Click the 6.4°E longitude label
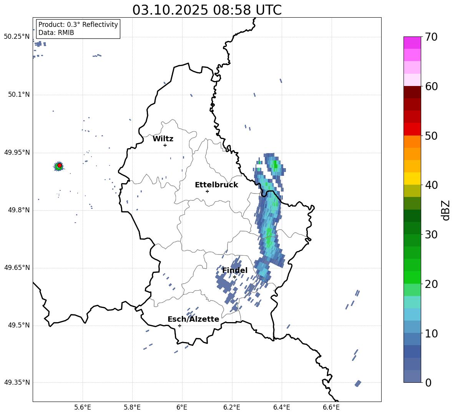455x415 pixels. [x=282, y=408]
